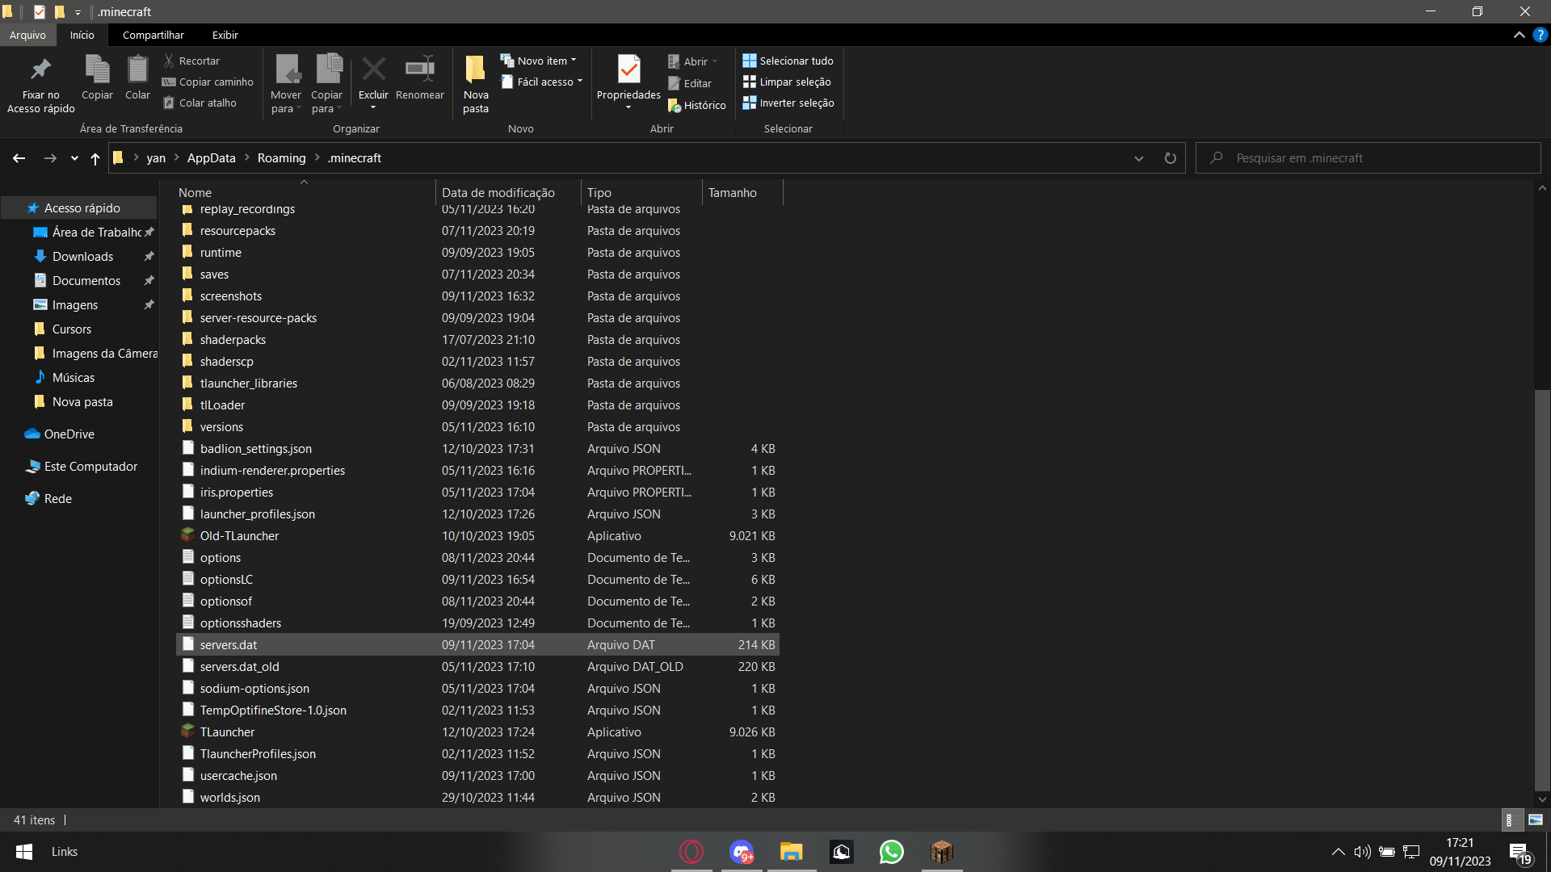Click Copiar caminho in ribbon
The height and width of the screenshot is (872, 1551).
point(208,82)
